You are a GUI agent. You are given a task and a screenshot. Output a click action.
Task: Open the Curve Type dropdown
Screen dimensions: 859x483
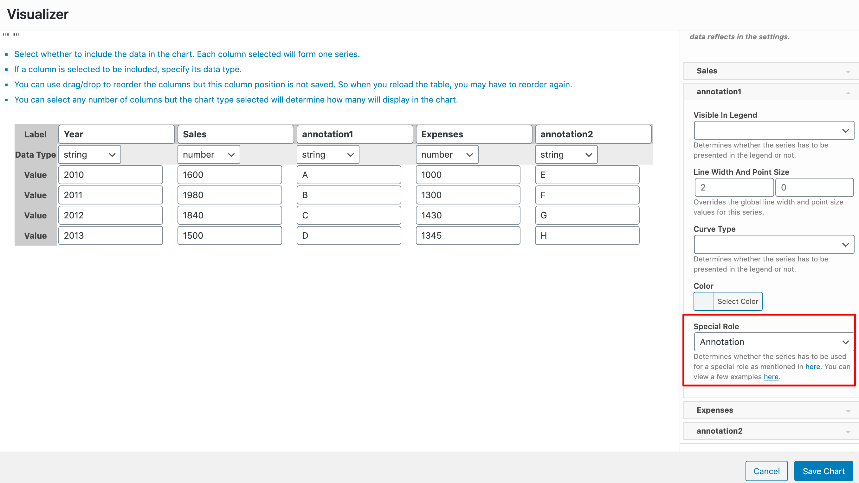pyautogui.click(x=774, y=245)
